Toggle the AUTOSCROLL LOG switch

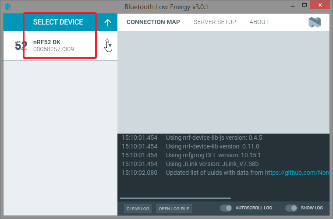[x=226, y=208]
